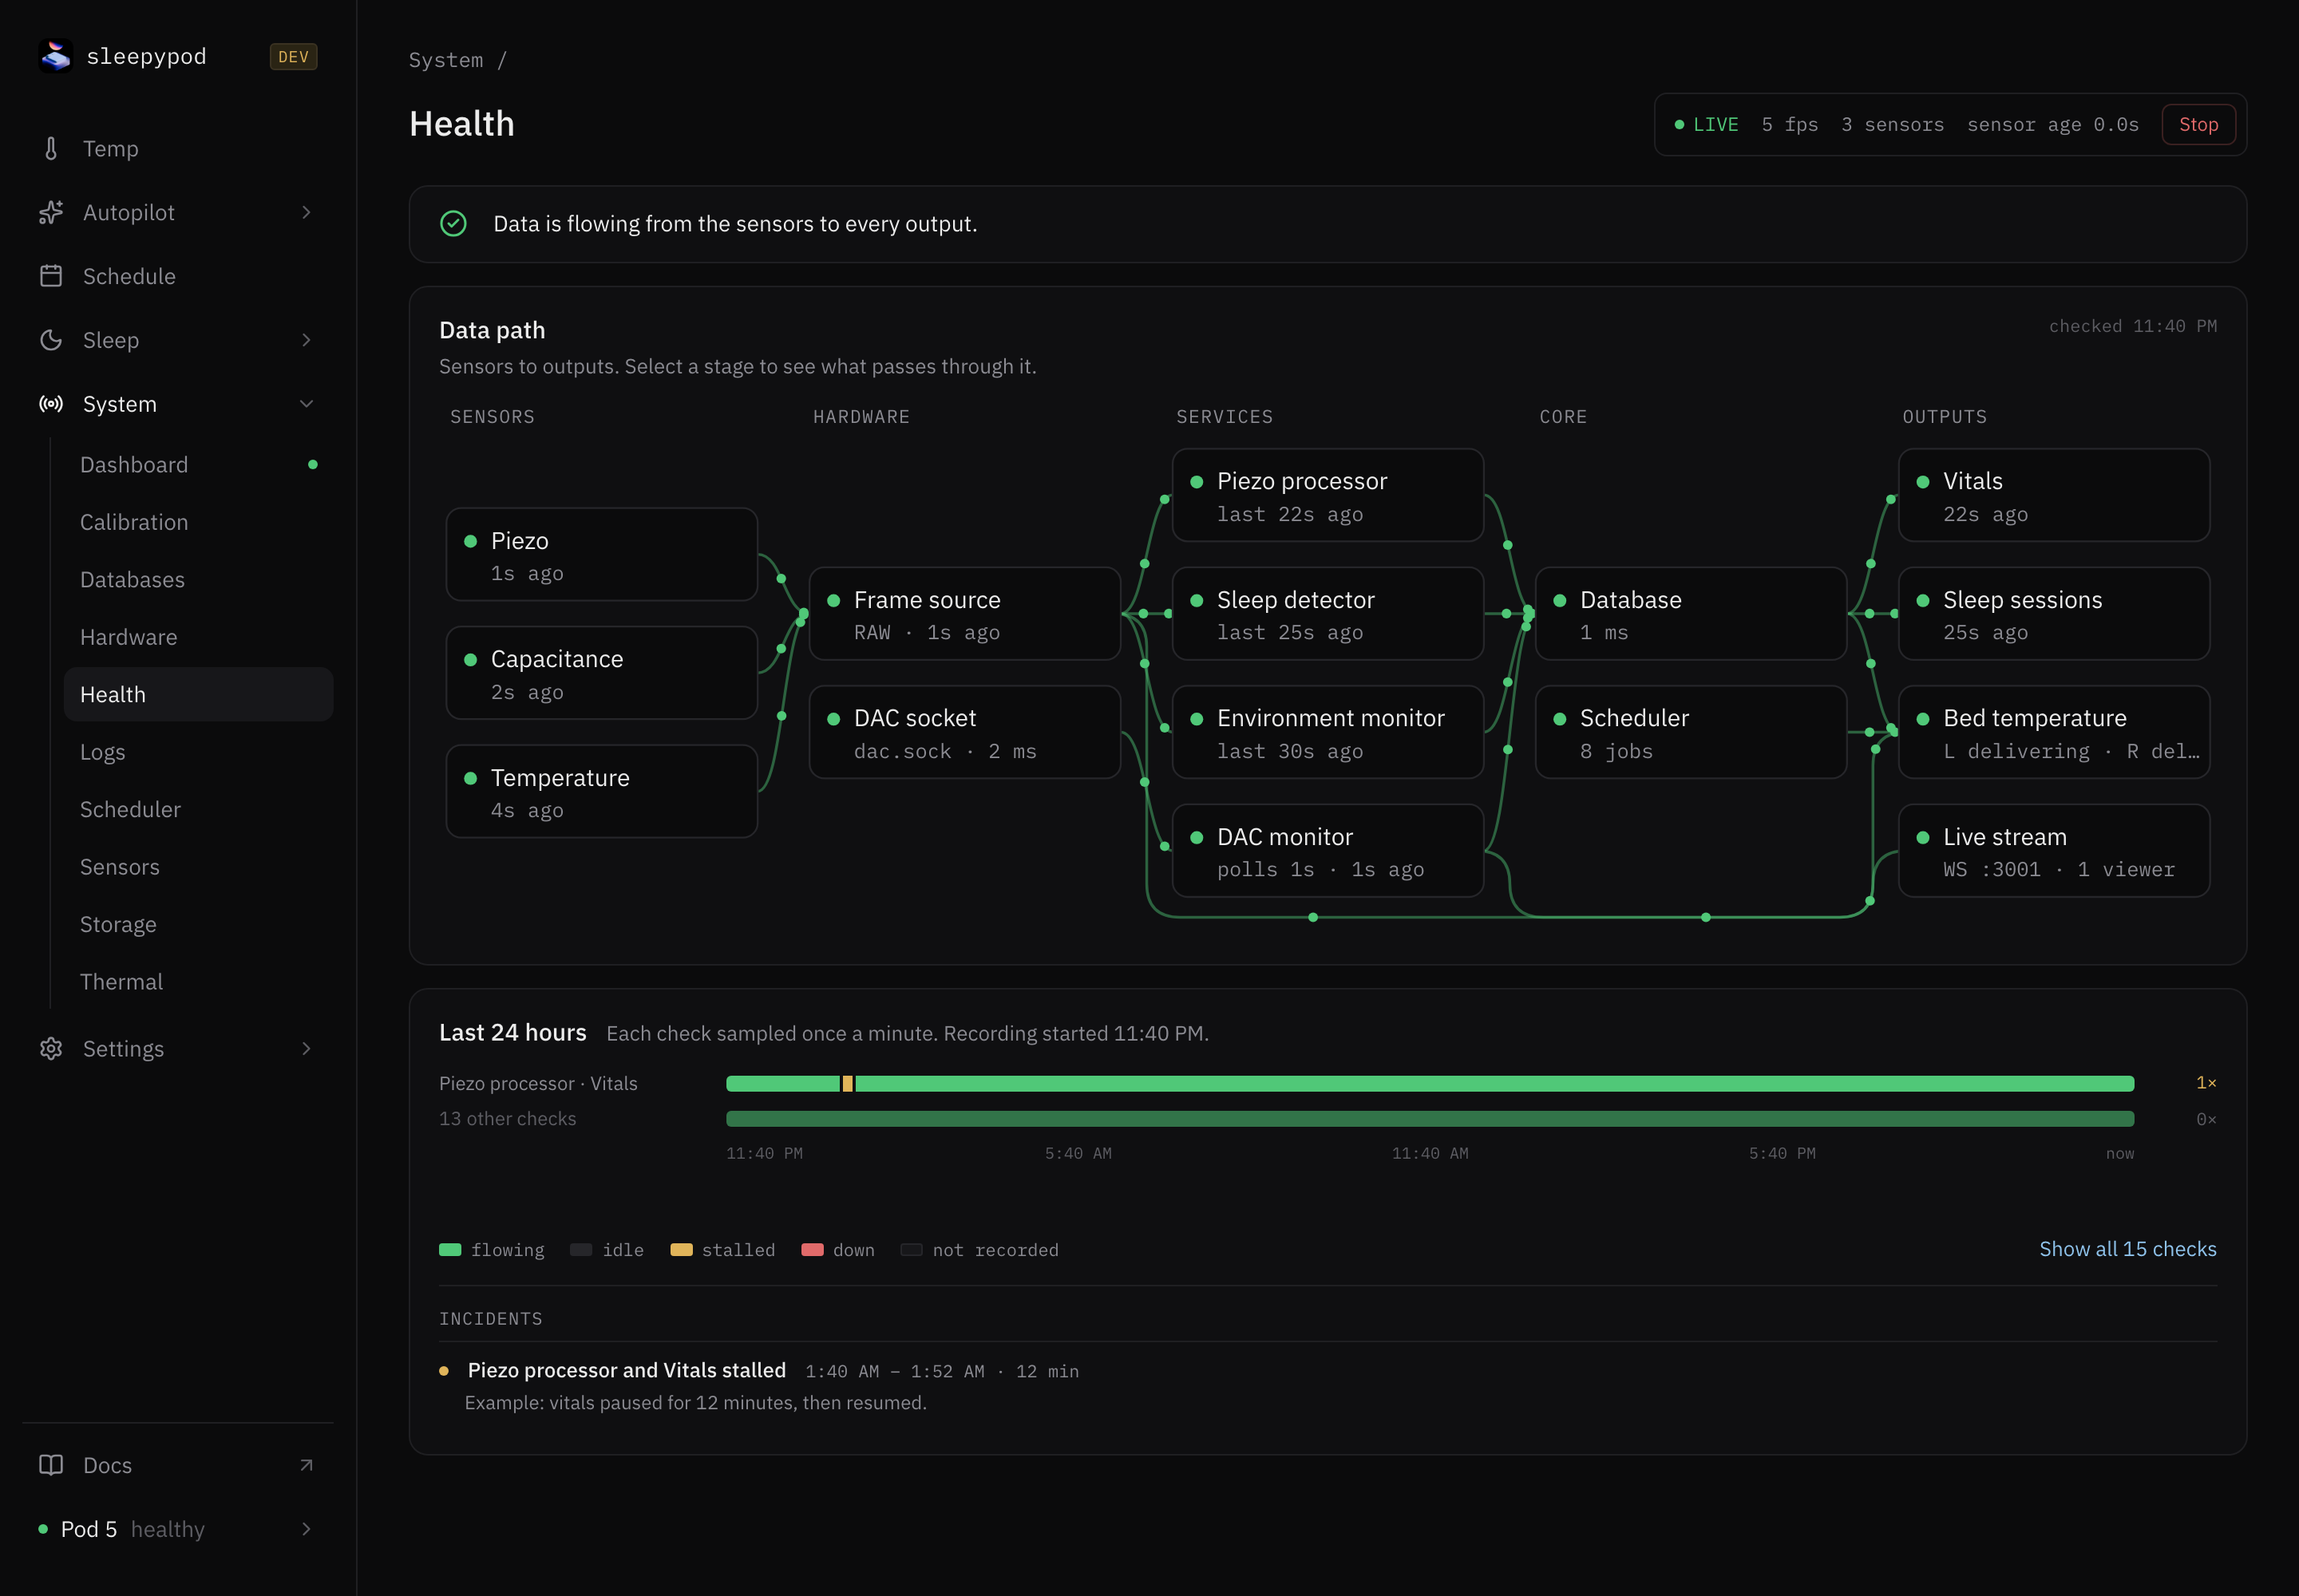Click the stalled marker on Piezo processor timeline

(848, 1084)
